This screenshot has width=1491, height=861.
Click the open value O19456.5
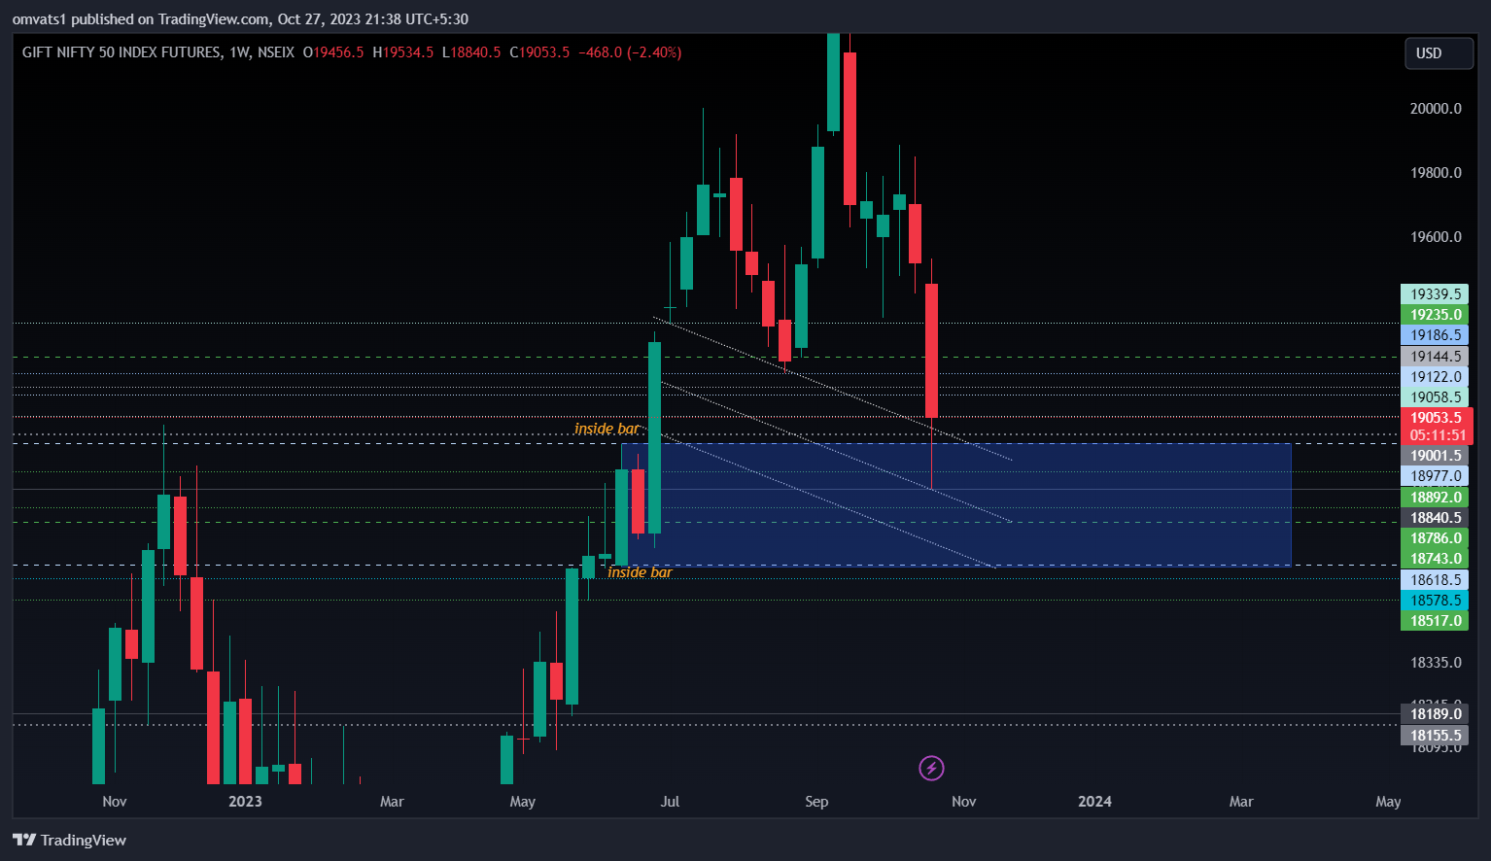pyautogui.click(x=333, y=52)
